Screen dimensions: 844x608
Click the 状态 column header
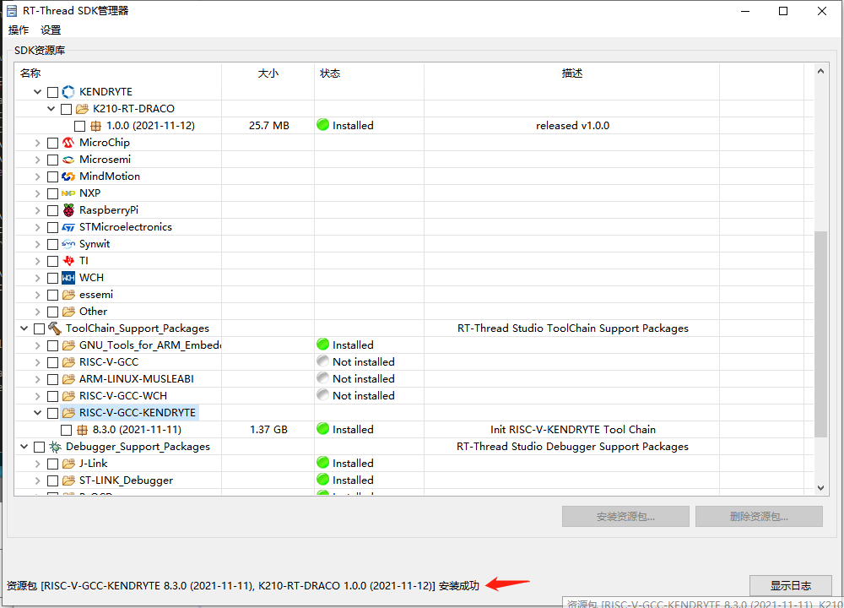pyautogui.click(x=370, y=73)
